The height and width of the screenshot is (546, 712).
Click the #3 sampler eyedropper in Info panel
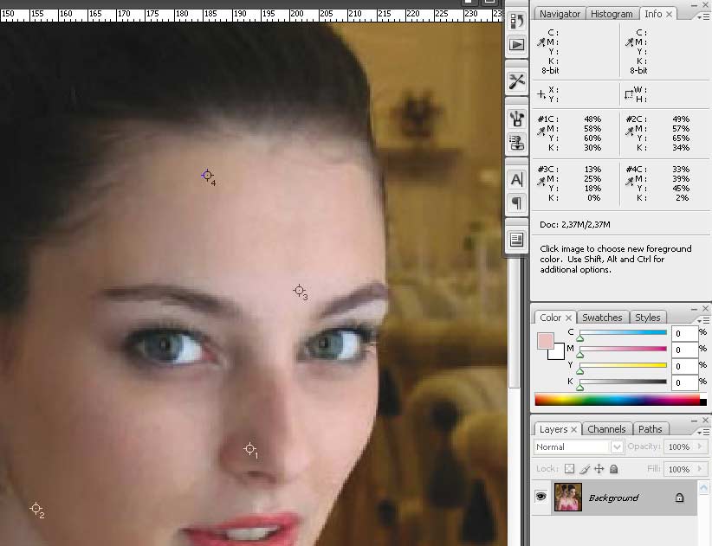[540, 182]
